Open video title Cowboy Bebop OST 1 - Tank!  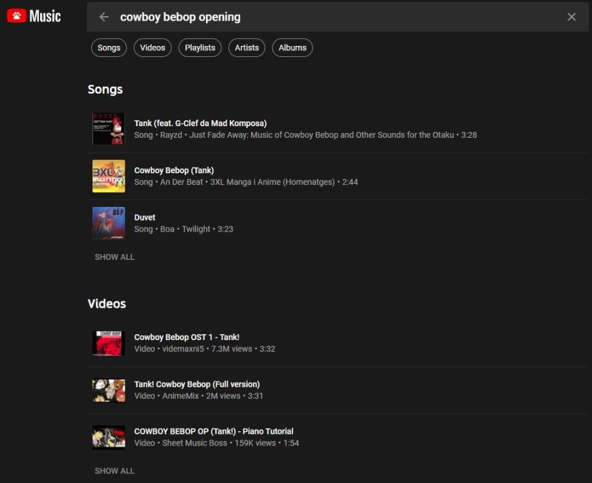187,338
